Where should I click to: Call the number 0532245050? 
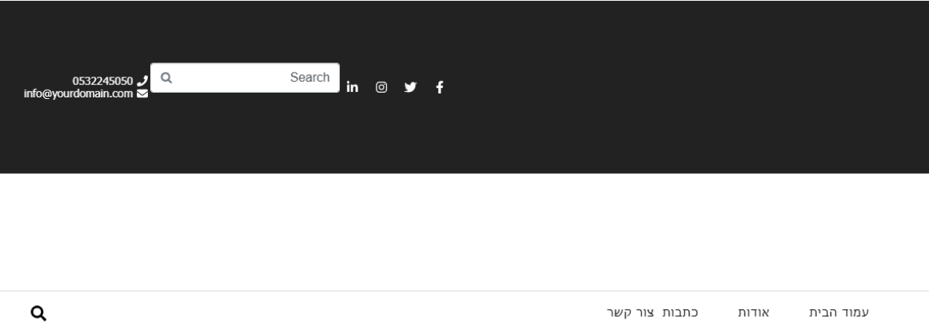coord(102,81)
